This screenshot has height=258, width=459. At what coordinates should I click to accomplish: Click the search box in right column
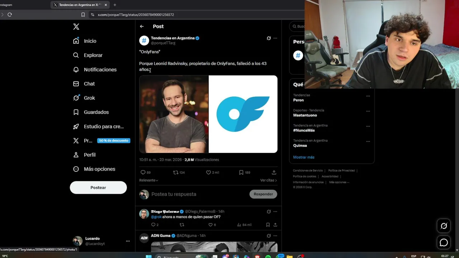pos(298,27)
